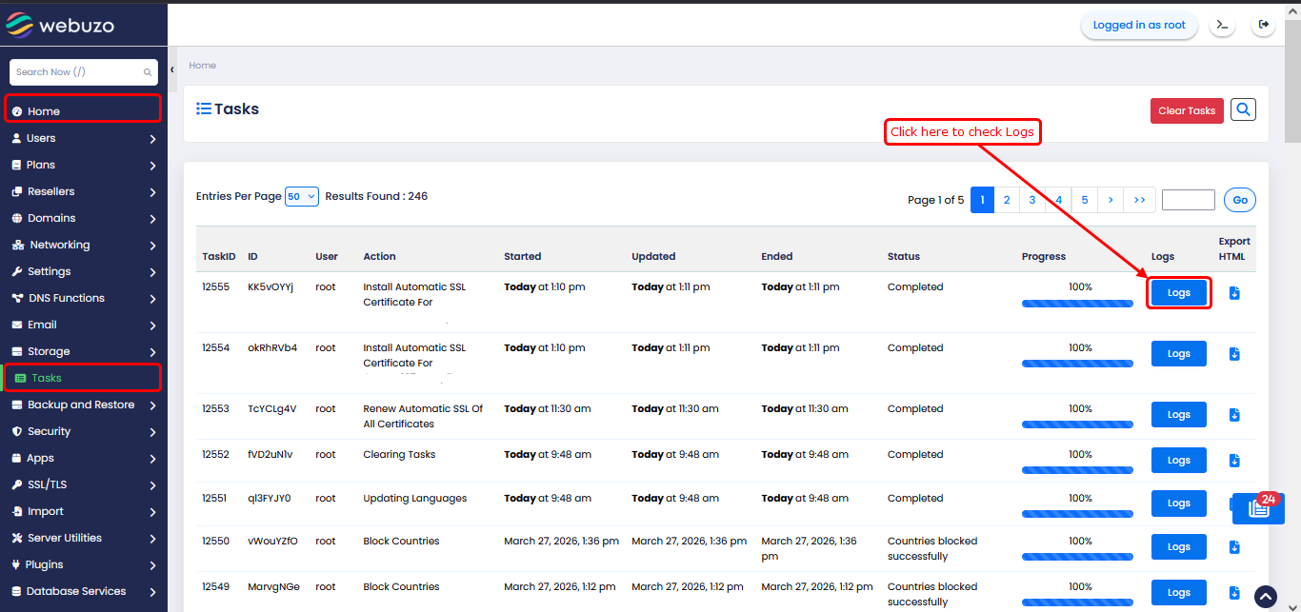The image size is (1301, 612).
Task: Focus the page number input field
Action: point(1188,200)
